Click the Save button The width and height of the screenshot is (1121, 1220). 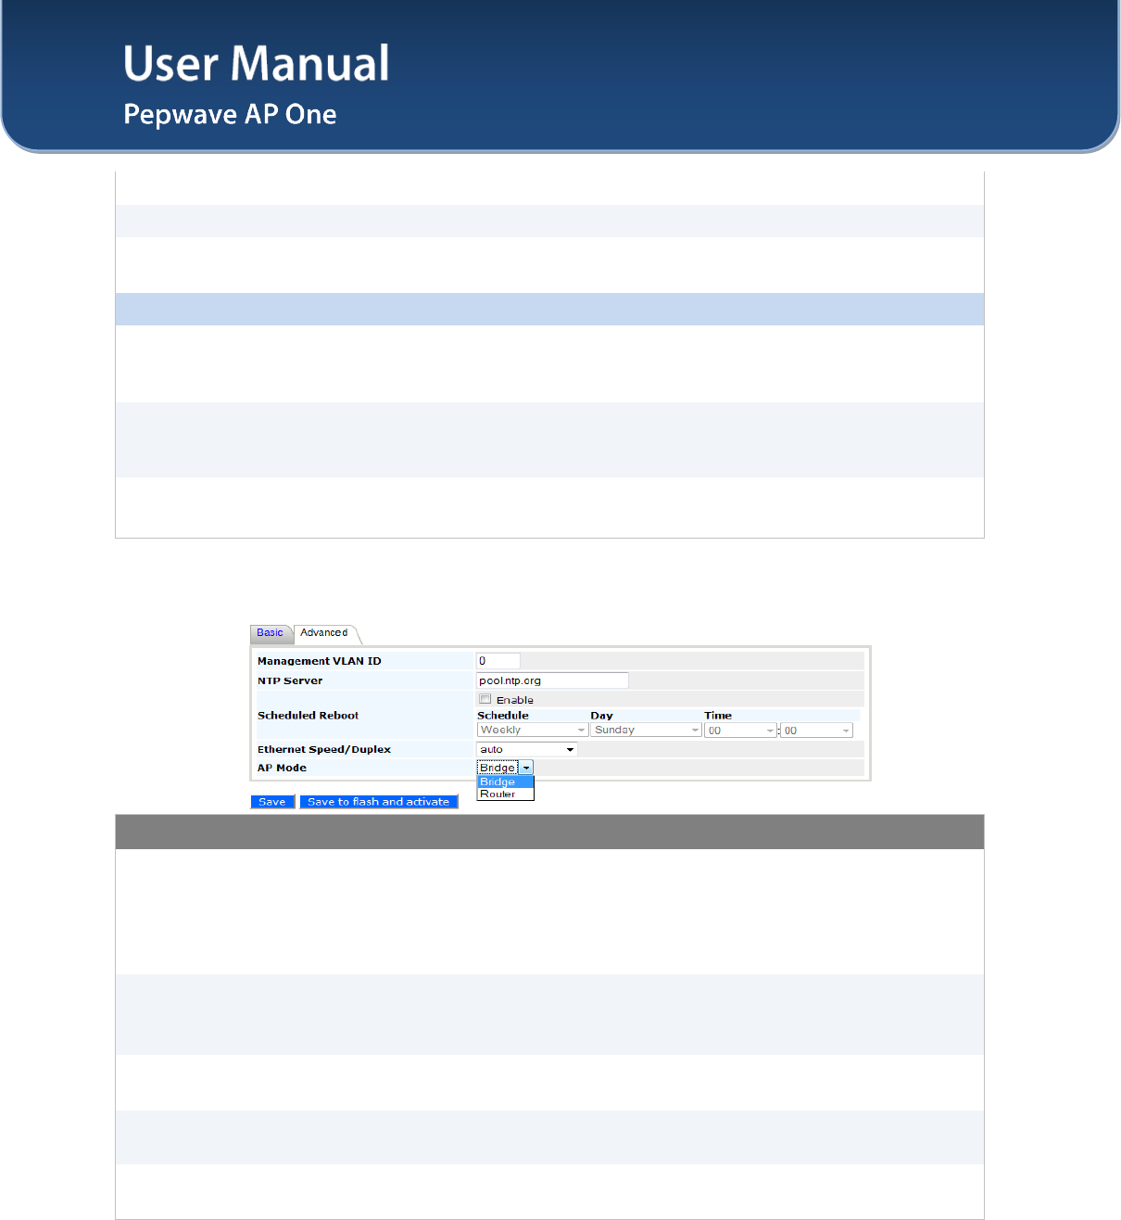(272, 802)
